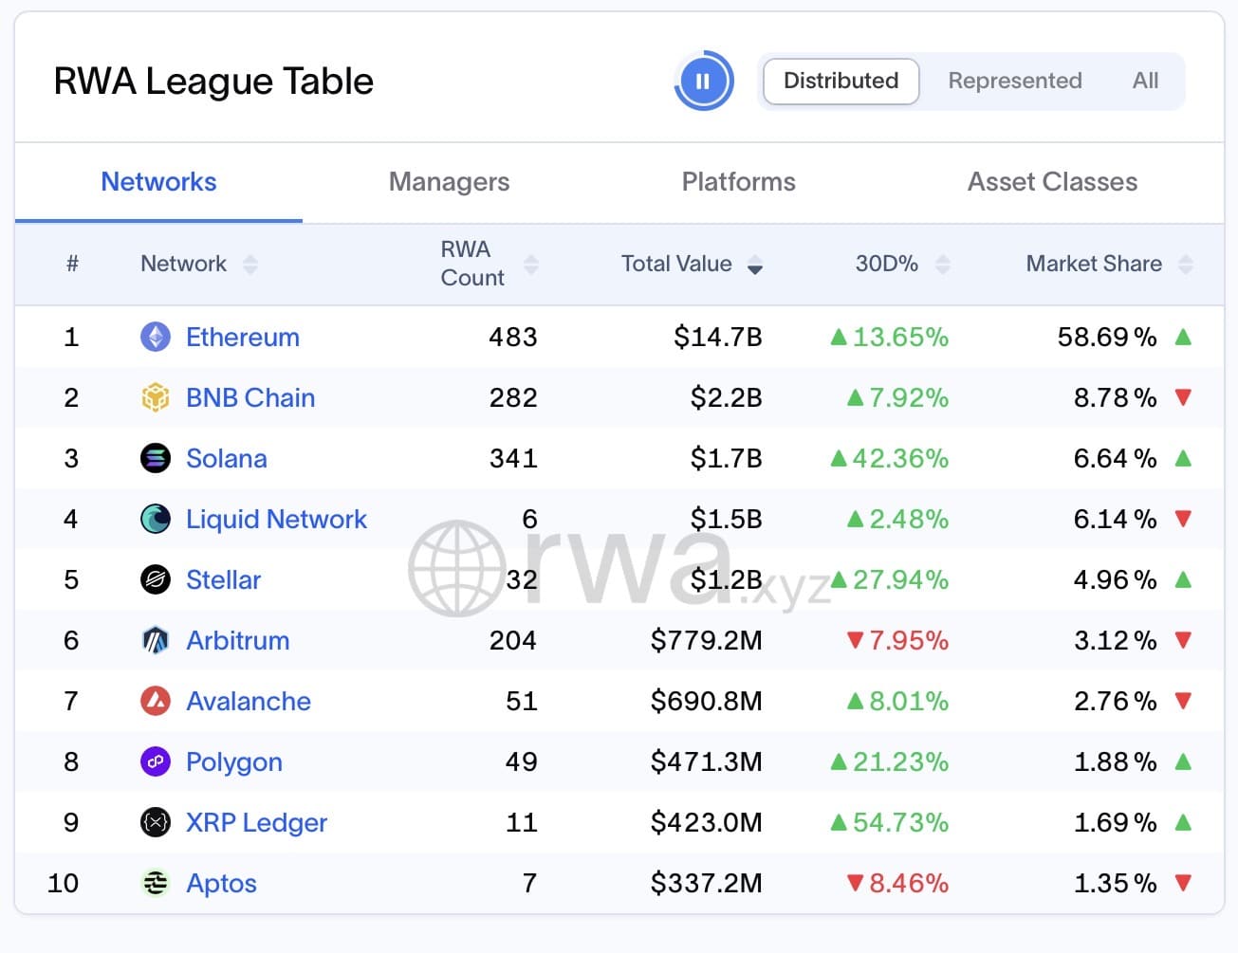
Task: Select the Distributed view toggle
Action: [841, 82]
